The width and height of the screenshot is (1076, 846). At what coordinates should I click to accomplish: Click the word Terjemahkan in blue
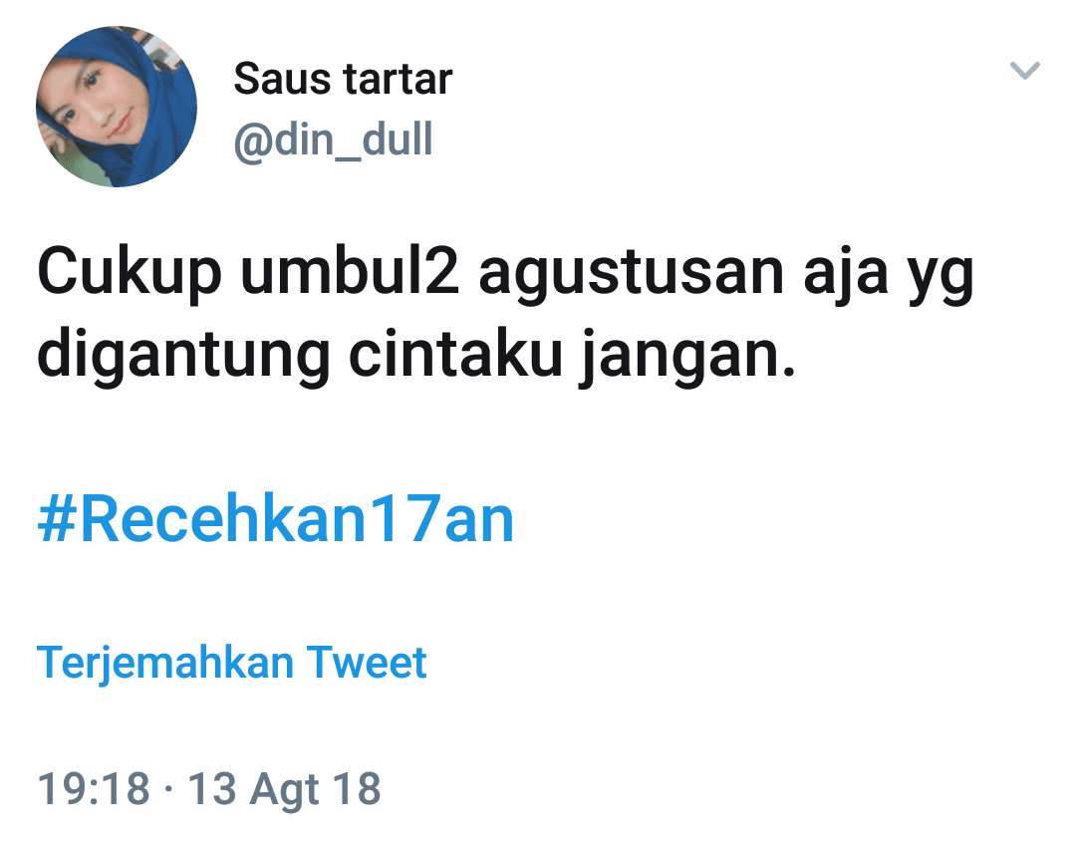pyautogui.click(x=165, y=664)
